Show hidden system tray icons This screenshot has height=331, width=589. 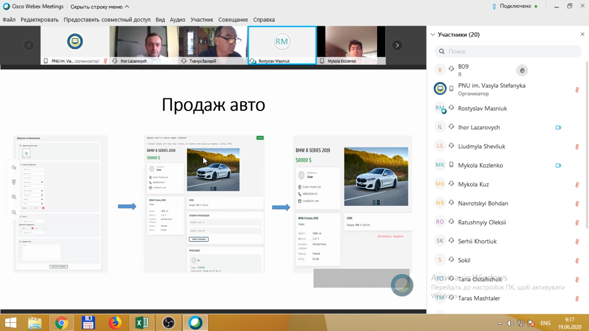point(500,323)
